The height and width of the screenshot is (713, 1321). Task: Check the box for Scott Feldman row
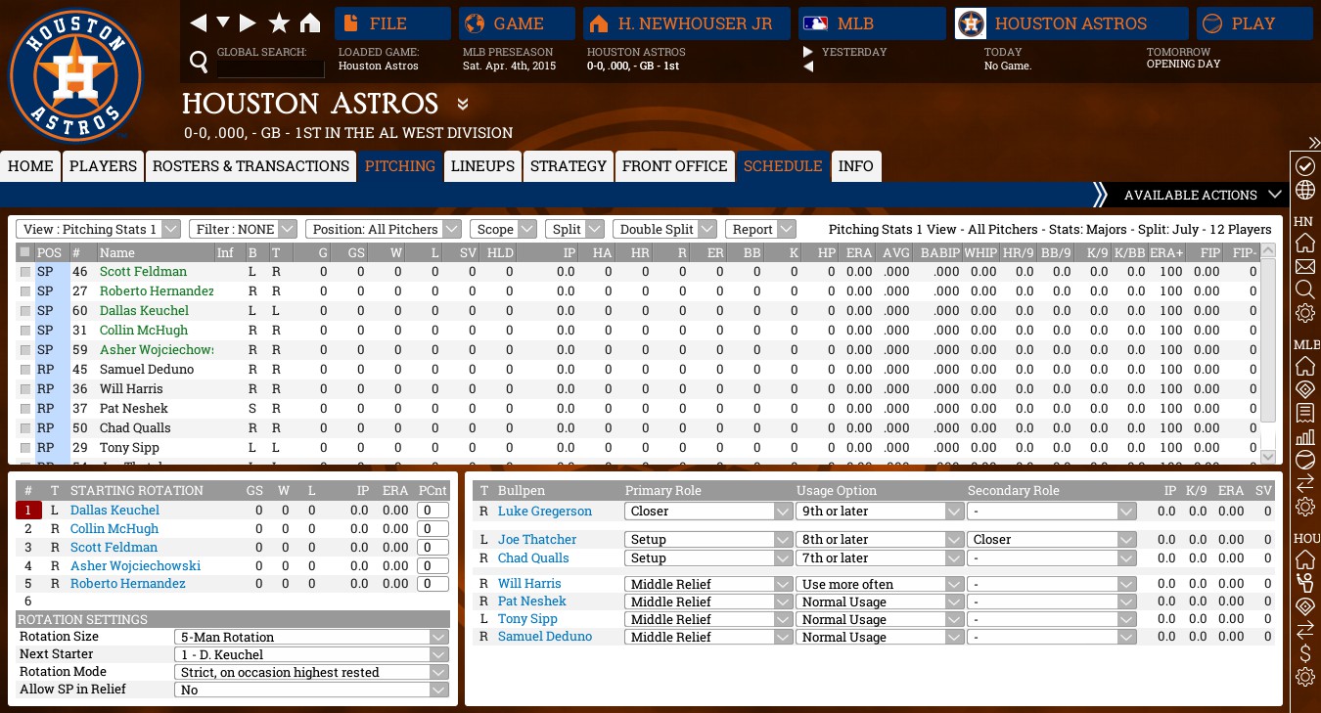coord(25,272)
